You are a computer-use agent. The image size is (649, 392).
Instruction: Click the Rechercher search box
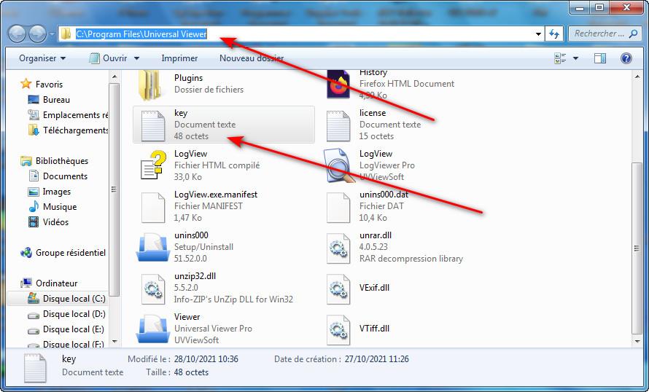604,34
